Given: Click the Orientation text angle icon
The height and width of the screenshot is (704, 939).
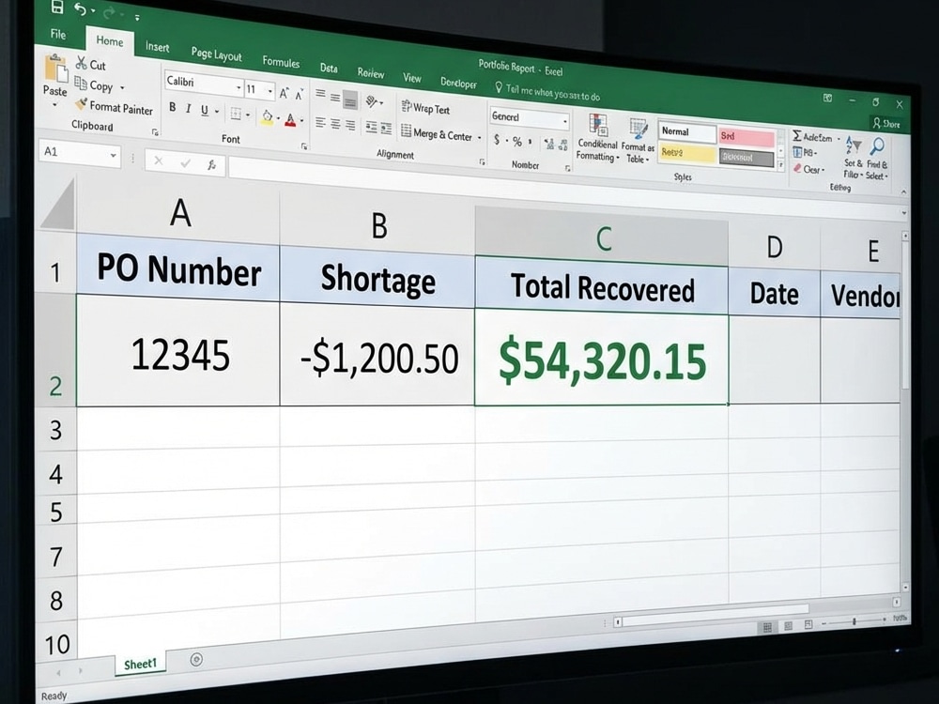Looking at the screenshot, I should pyautogui.click(x=372, y=101).
